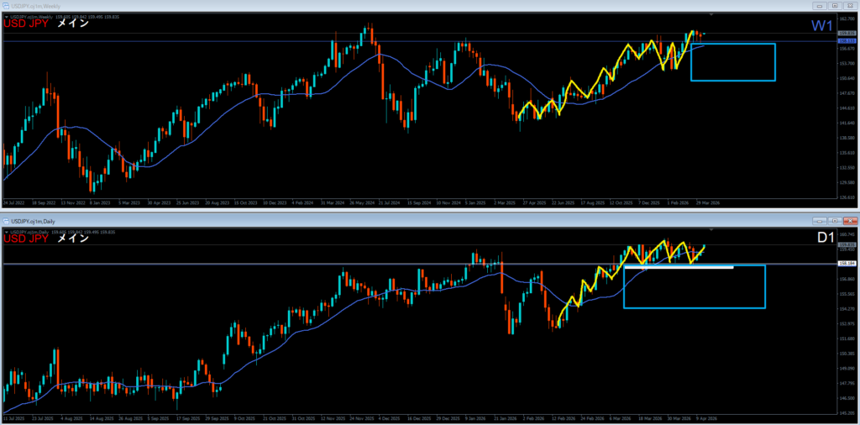Minimize the Weekly chart window
860x425 pixels.
(821, 6)
